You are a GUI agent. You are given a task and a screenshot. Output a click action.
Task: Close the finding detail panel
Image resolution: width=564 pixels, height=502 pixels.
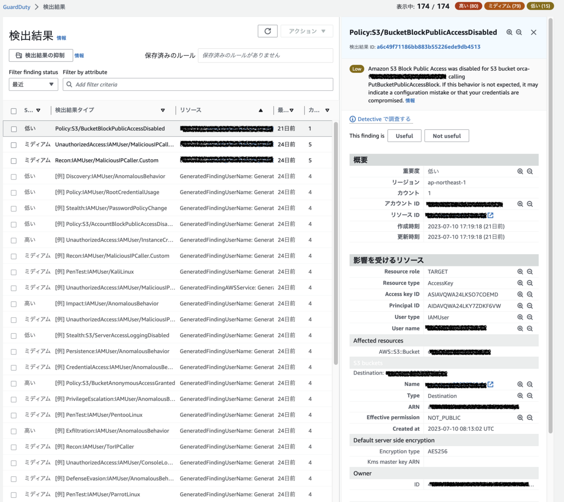(533, 32)
